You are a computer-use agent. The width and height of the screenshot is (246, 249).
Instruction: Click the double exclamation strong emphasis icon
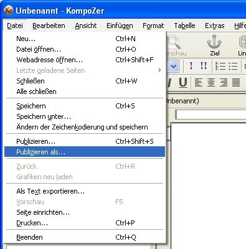(x=204, y=66)
